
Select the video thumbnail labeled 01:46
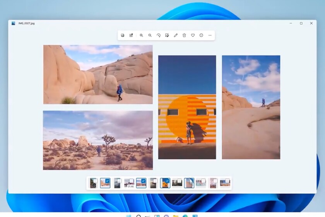tap(129, 183)
